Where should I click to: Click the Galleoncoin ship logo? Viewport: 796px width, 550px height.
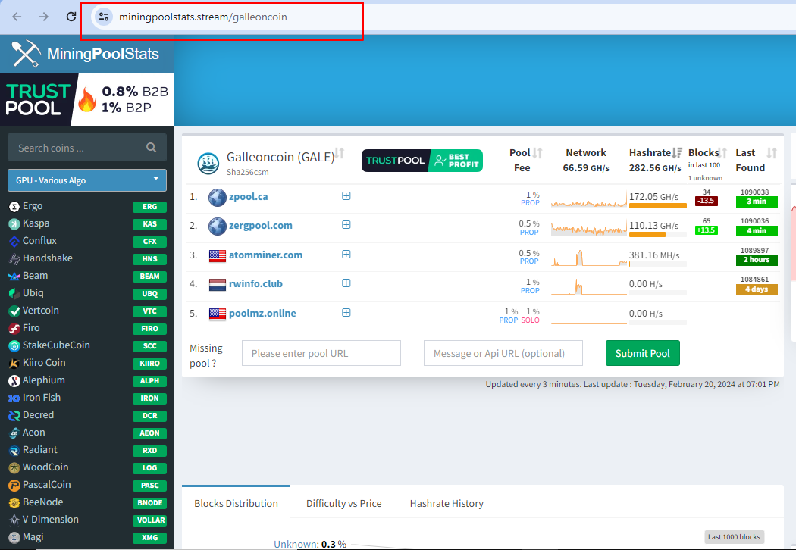tap(208, 164)
